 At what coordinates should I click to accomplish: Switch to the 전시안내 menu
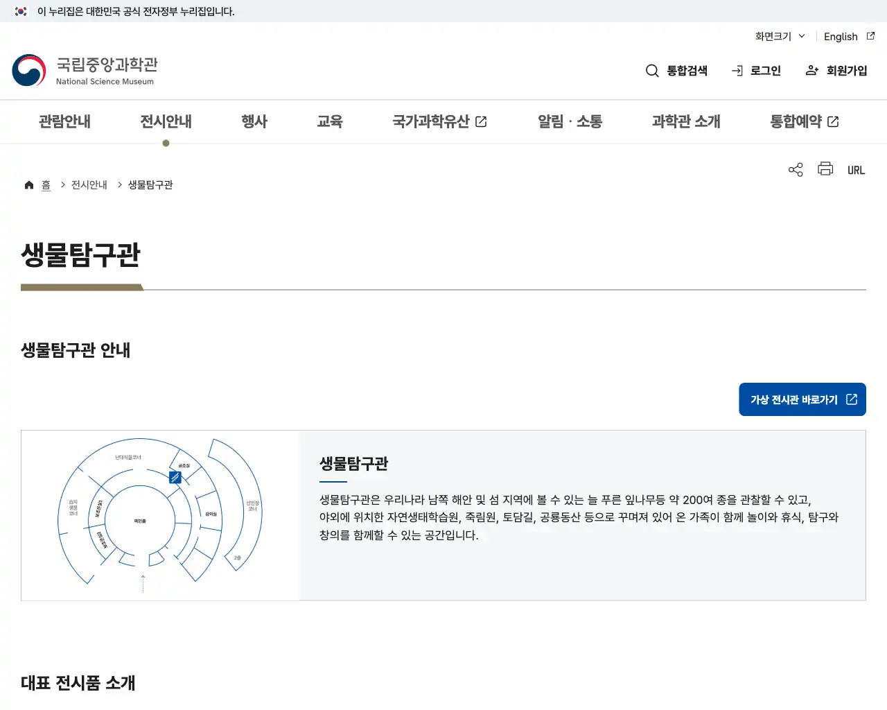166,121
